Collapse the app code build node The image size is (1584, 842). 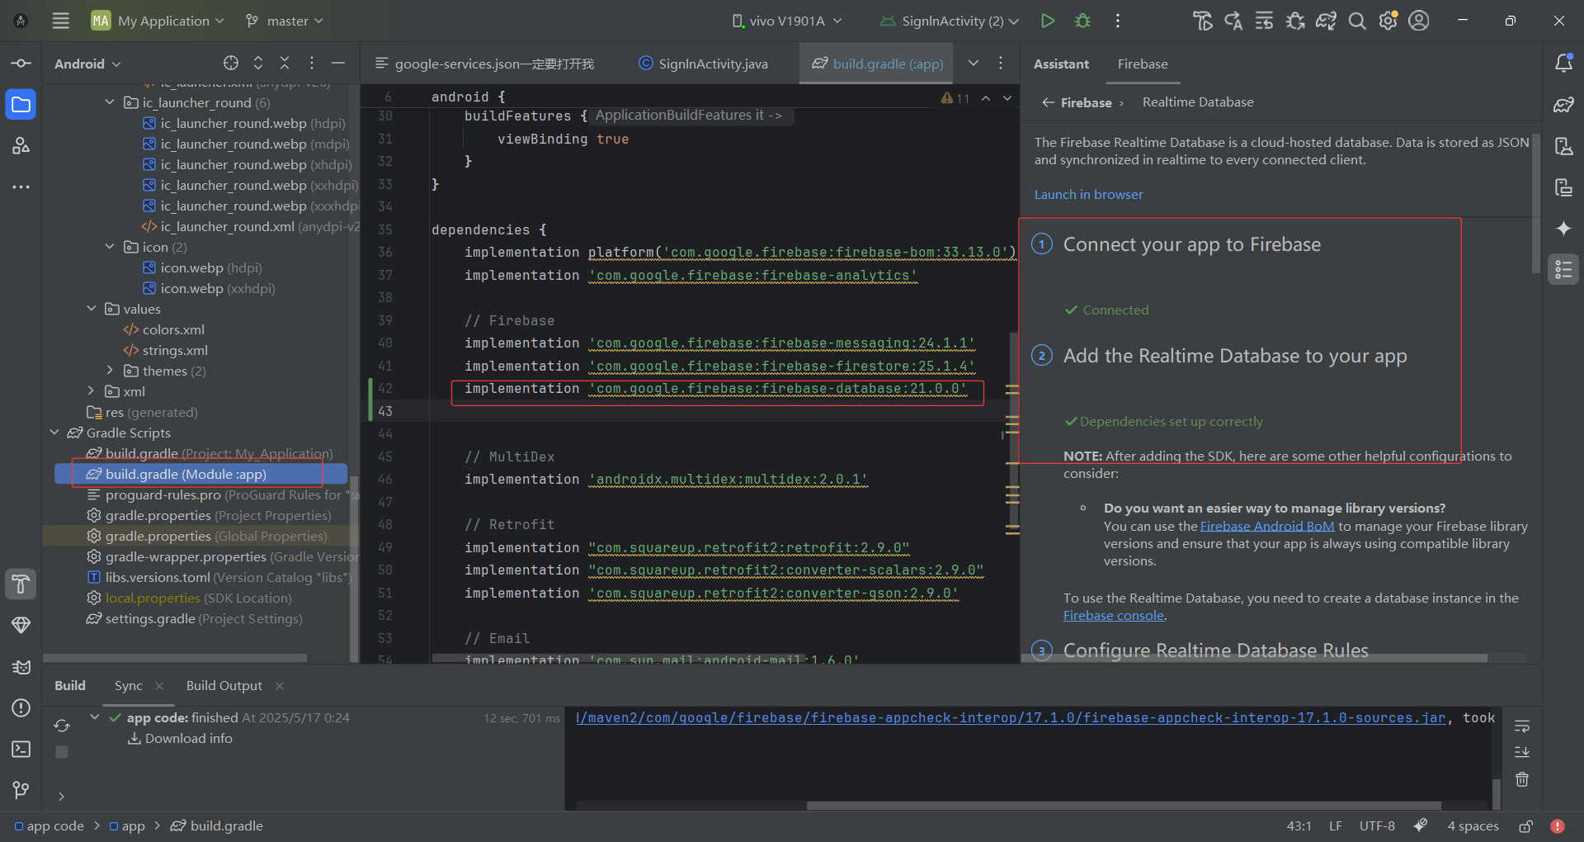[x=95, y=717]
